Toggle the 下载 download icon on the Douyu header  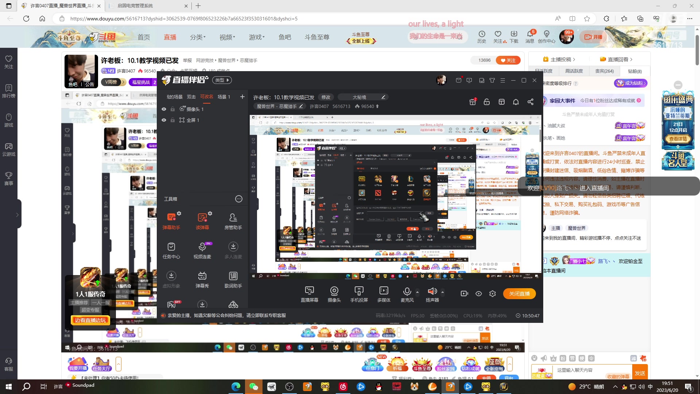[514, 37]
